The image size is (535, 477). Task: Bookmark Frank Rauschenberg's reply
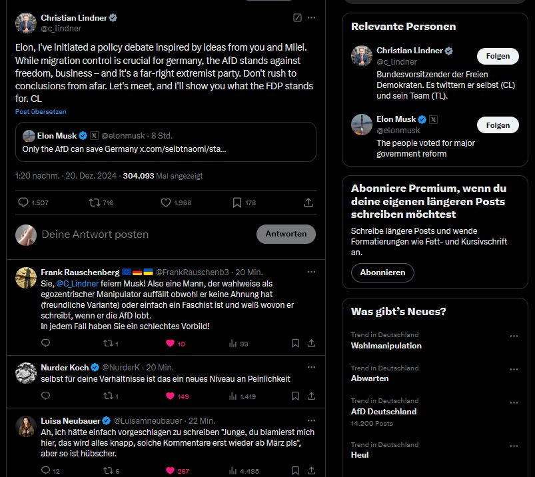[295, 342]
